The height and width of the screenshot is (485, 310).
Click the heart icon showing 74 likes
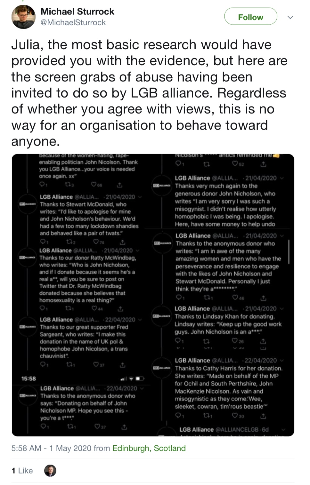coord(96,242)
